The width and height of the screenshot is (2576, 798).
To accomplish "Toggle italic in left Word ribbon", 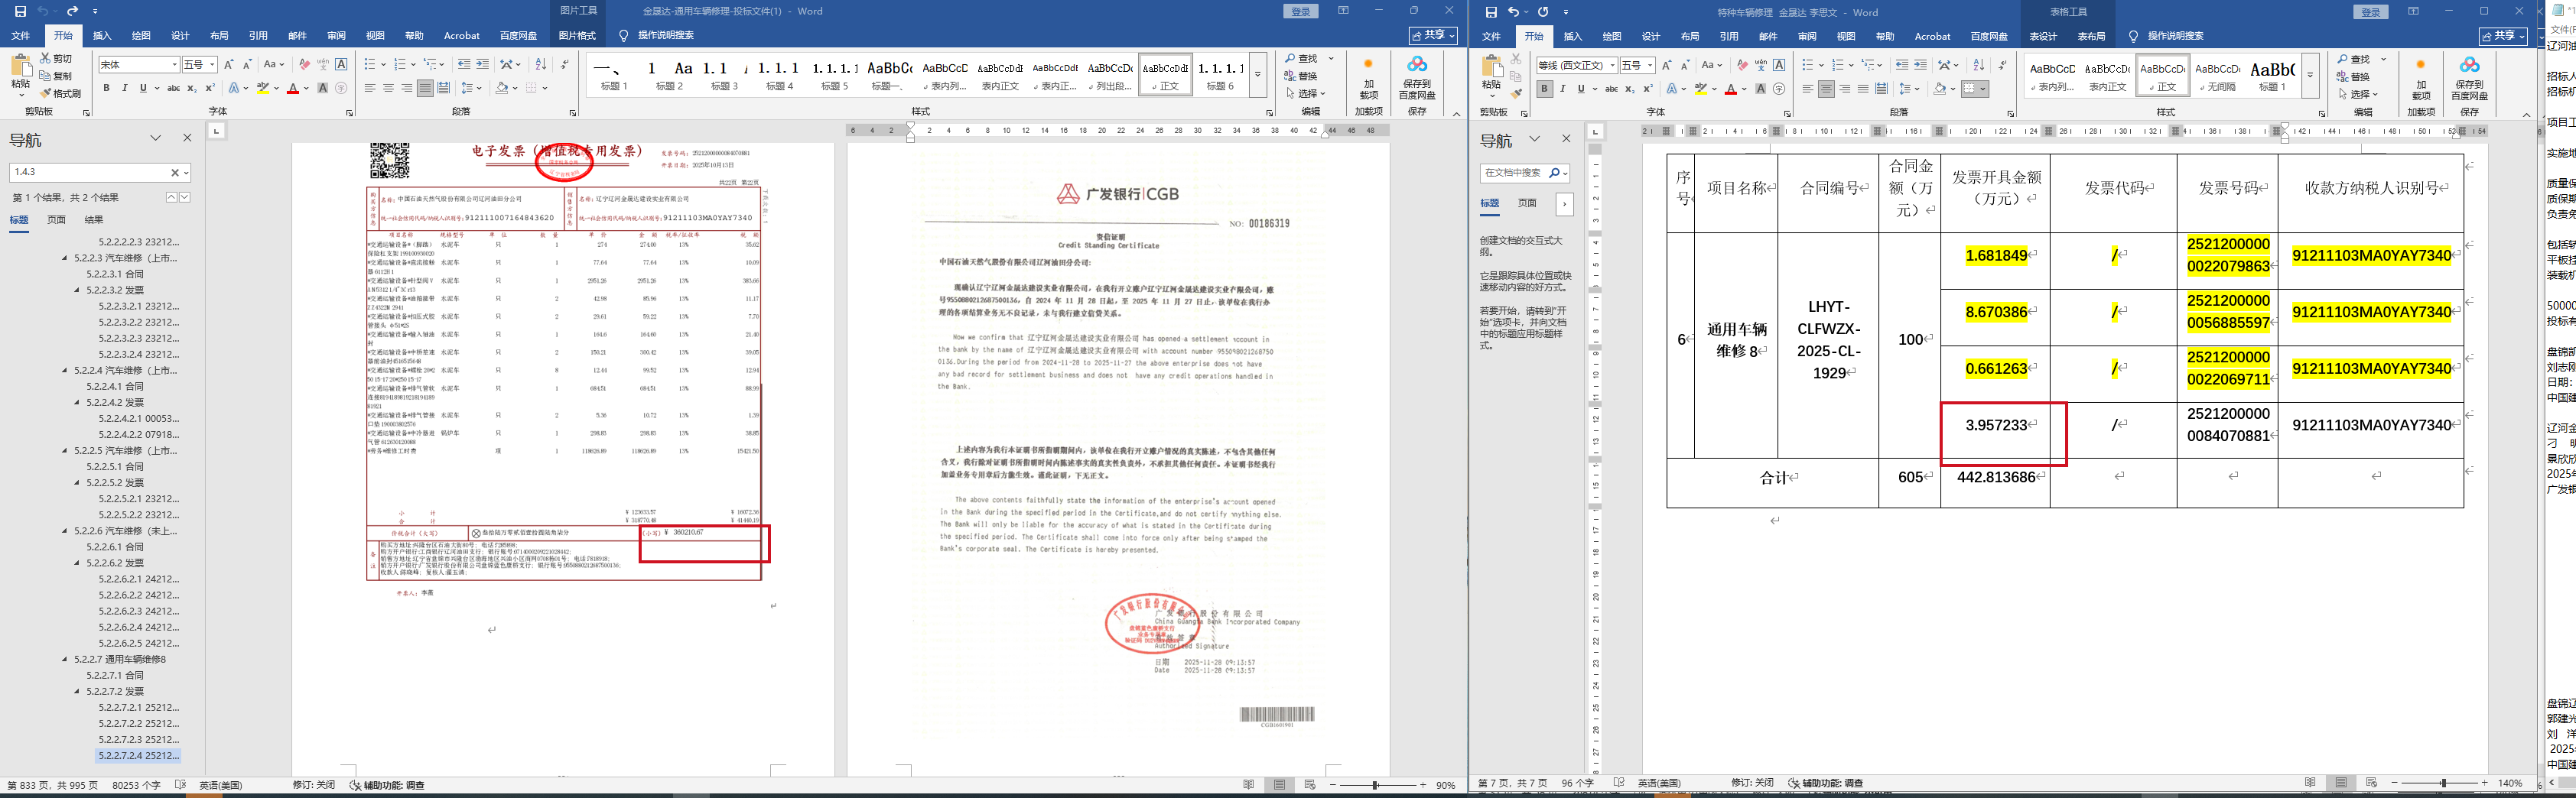I will (x=124, y=88).
